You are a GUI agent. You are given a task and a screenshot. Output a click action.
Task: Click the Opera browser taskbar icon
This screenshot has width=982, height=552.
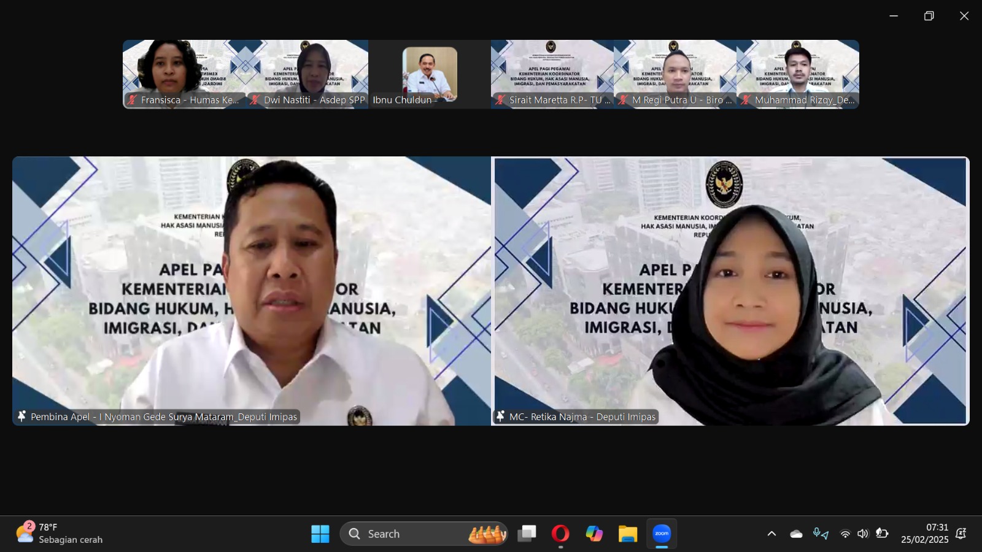point(560,534)
